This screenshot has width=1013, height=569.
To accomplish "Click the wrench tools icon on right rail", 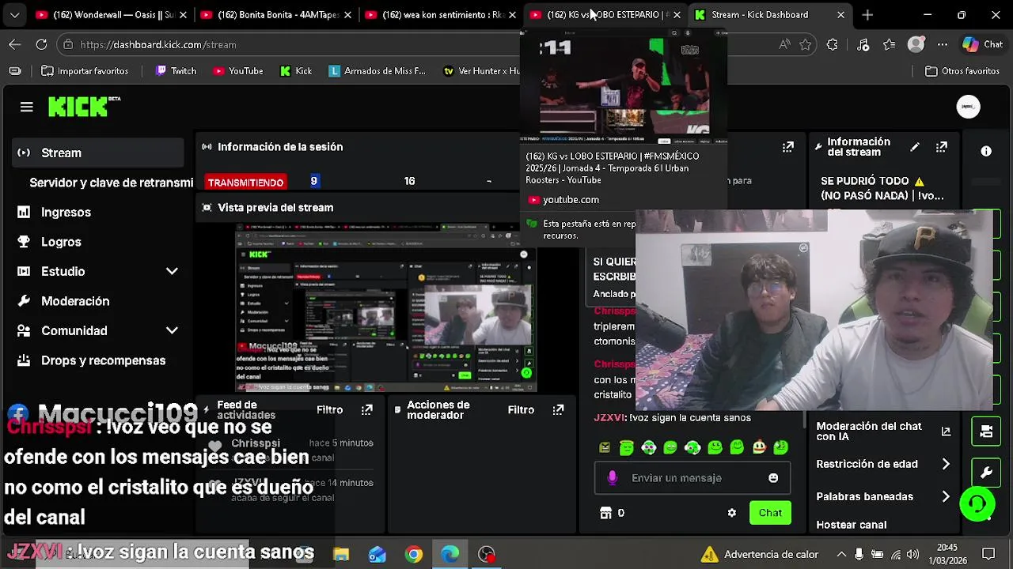I will pyautogui.click(x=986, y=473).
